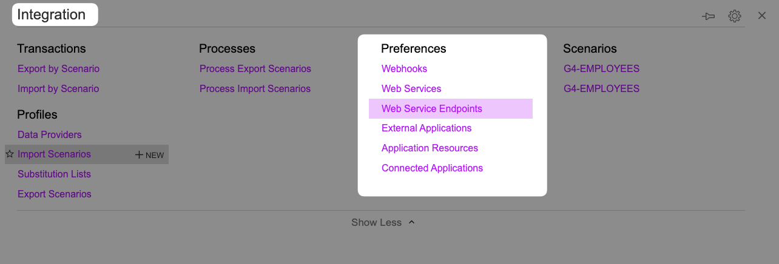
Task: Open Substitution Lists
Action: (x=54, y=174)
